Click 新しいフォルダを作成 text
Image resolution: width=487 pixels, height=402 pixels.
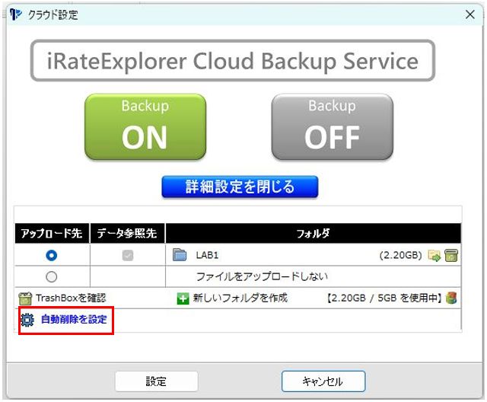[x=240, y=298]
